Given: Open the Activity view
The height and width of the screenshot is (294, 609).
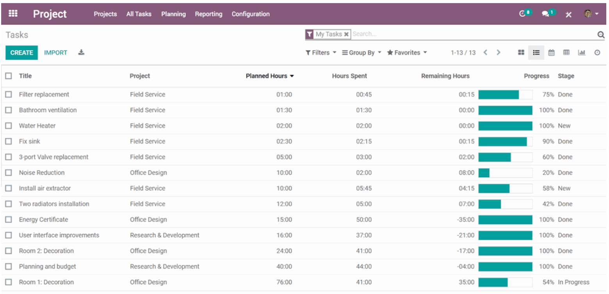Looking at the screenshot, I should coord(597,53).
